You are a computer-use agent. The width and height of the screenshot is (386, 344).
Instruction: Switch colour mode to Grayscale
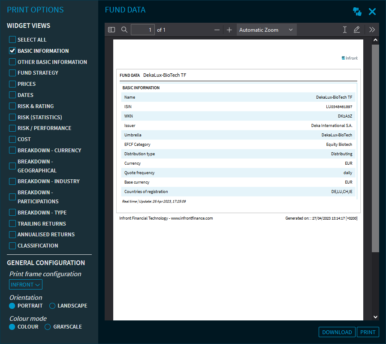click(48, 327)
